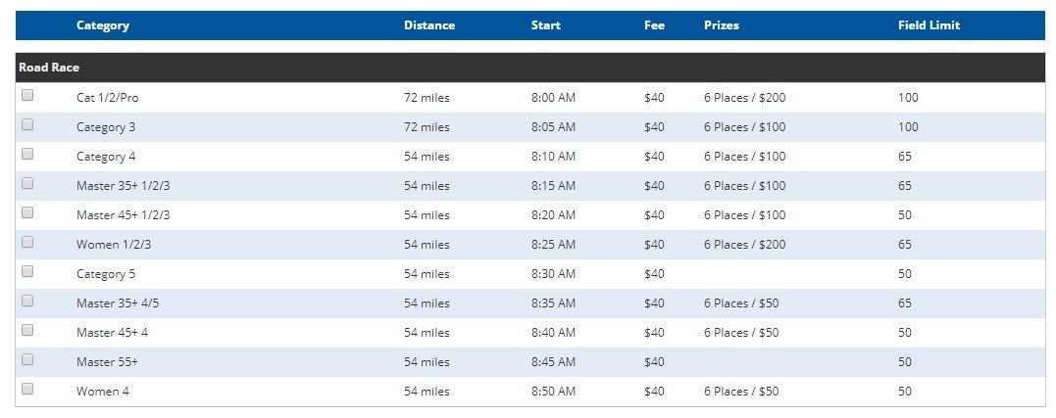Check the Women 4 race checkbox
Screen dimensions: 1056x418
tap(26, 389)
